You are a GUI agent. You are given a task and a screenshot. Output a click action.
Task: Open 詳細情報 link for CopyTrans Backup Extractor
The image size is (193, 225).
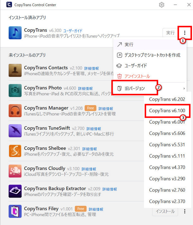point(110,189)
